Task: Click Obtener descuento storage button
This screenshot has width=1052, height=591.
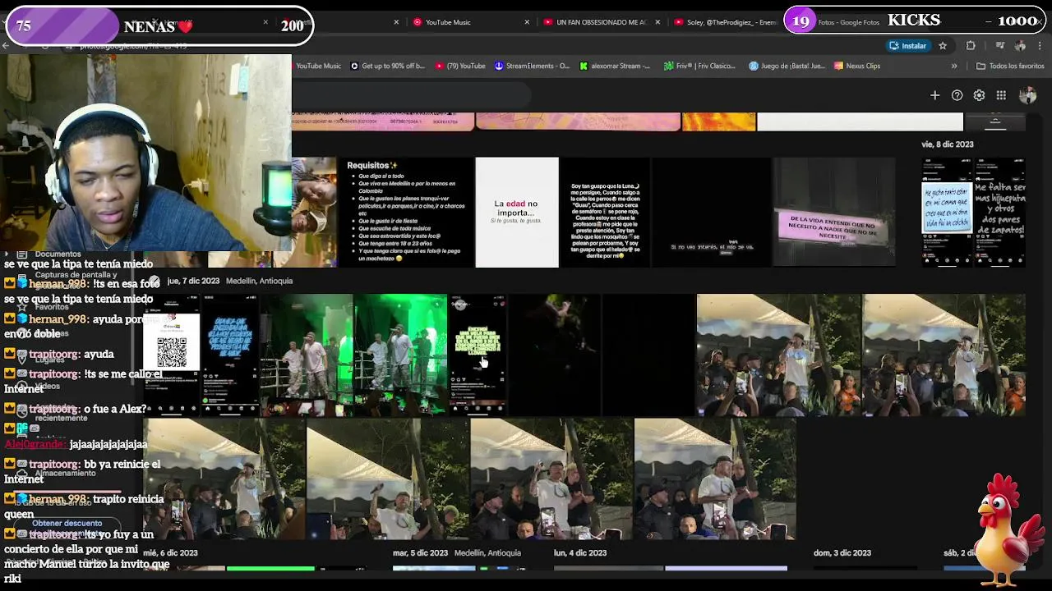Action: (67, 523)
